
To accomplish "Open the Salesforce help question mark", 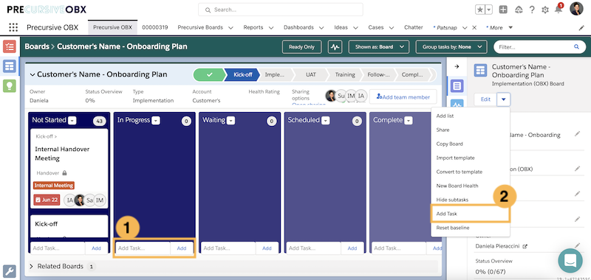I will 532,10.
